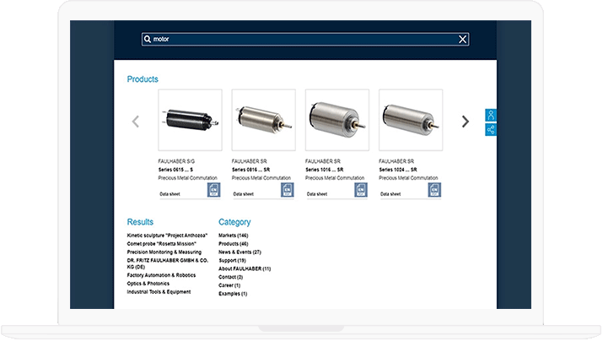Image resolution: width=603 pixels, height=363 pixels.
Task: Open result Factory Automation & Robotics
Action: 161,275
